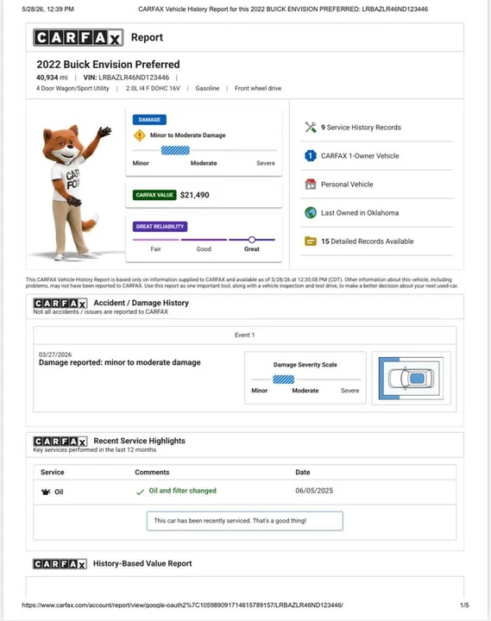The image size is (491, 621).
Task: Click Oil and filter changed comment
Action: tap(183, 491)
